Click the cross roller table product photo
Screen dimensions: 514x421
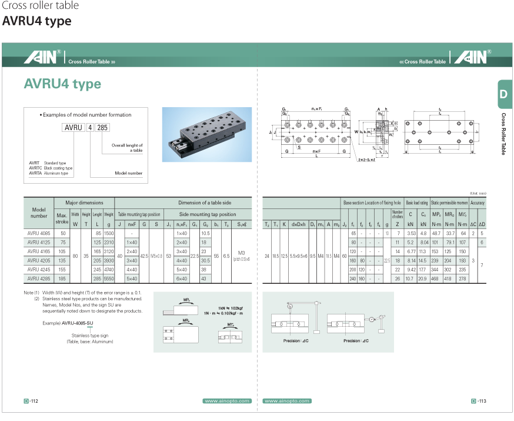pos(207,134)
